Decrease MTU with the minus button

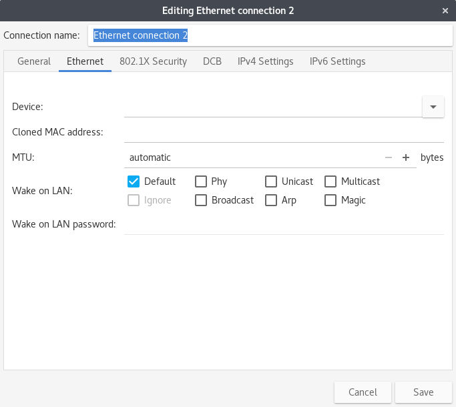(x=389, y=157)
